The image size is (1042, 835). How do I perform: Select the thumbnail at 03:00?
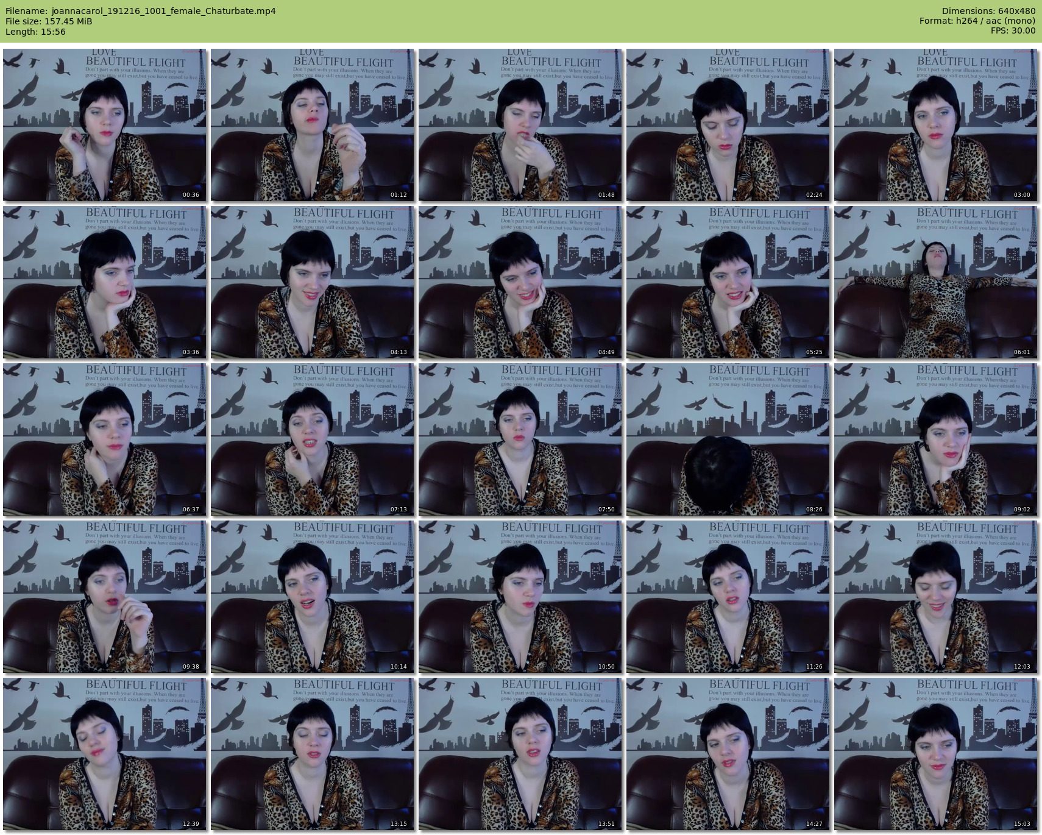(x=935, y=125)
